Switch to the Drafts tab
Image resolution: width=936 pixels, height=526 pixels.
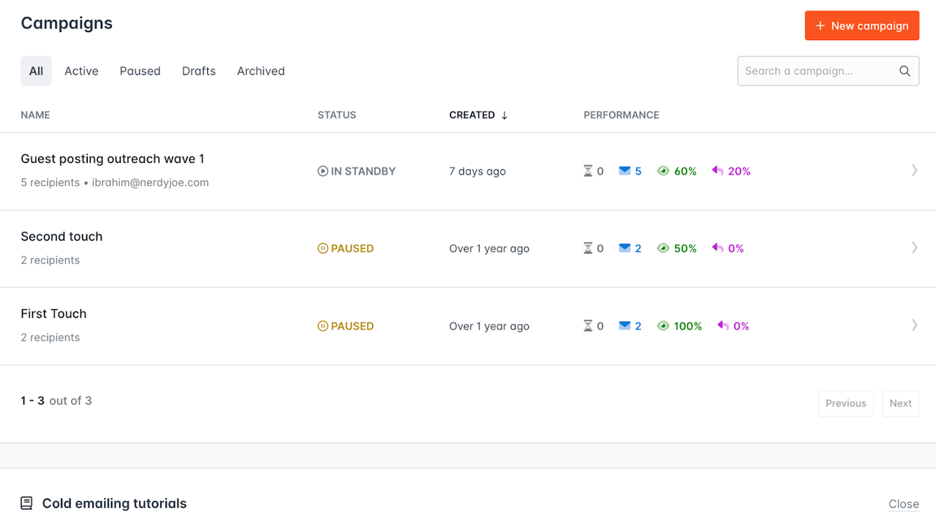(198, 71)
